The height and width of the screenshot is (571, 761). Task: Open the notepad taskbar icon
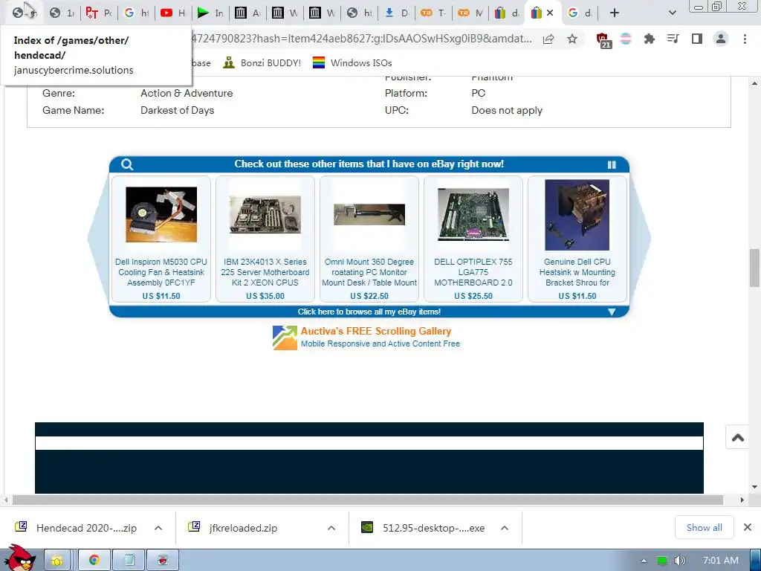tap(129, 561)
